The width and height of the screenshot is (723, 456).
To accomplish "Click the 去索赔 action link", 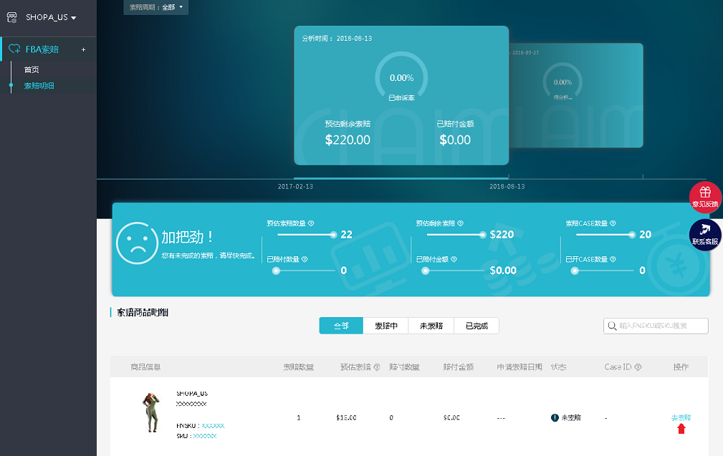I will click(681, 417).
